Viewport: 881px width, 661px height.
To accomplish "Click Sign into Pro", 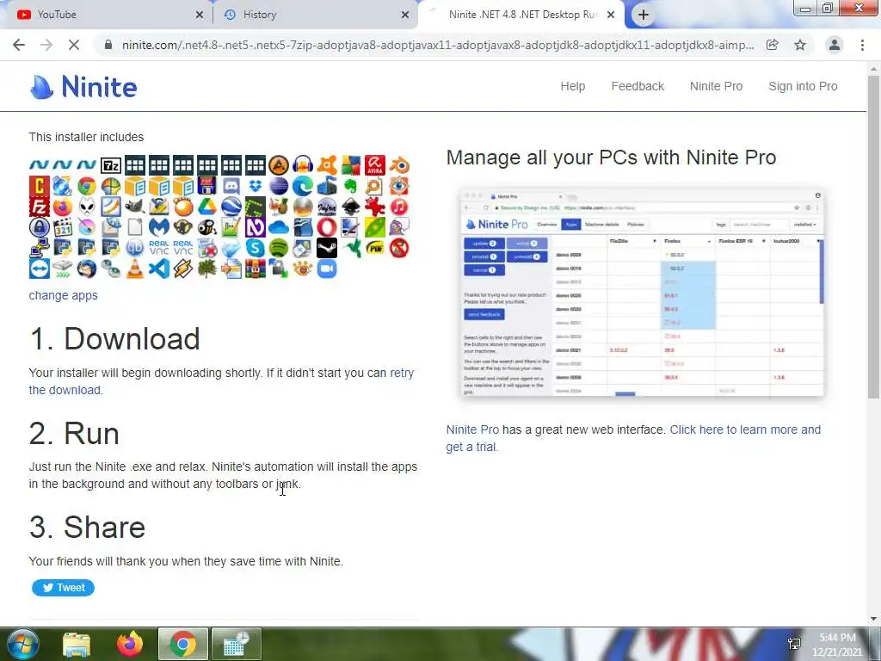I will point(803,86).
